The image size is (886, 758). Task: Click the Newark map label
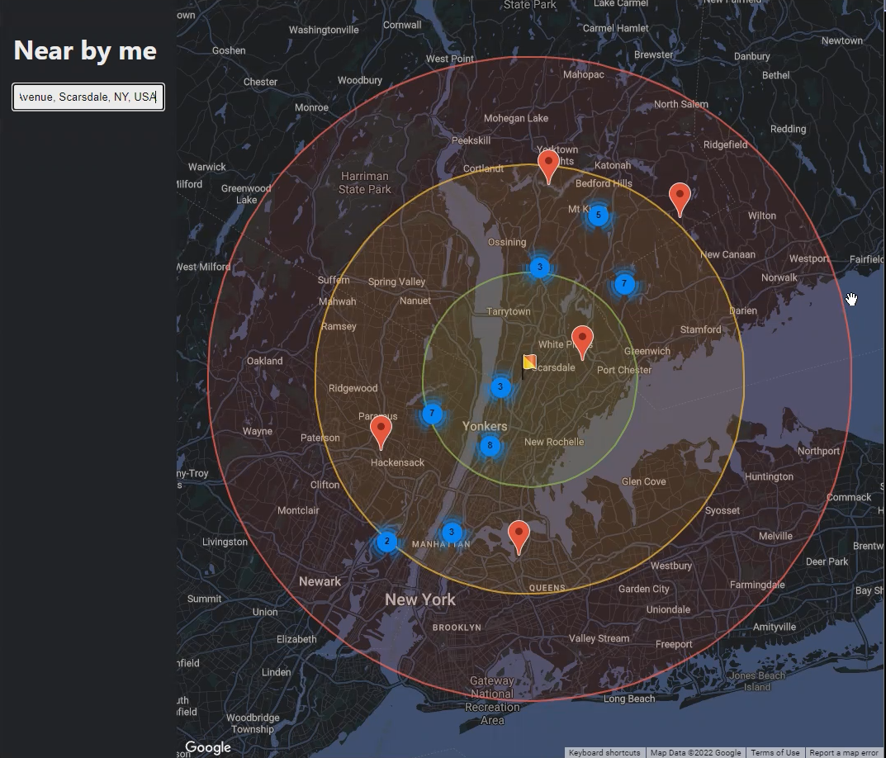pyautogui.click(x=320, y=581)
